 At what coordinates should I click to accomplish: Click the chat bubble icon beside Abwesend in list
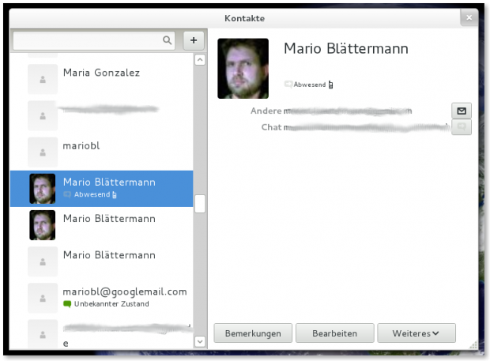click(67, 194)
